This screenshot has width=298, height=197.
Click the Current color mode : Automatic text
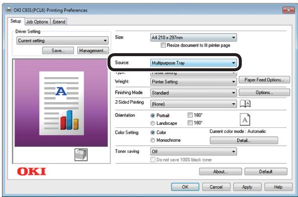238,131
